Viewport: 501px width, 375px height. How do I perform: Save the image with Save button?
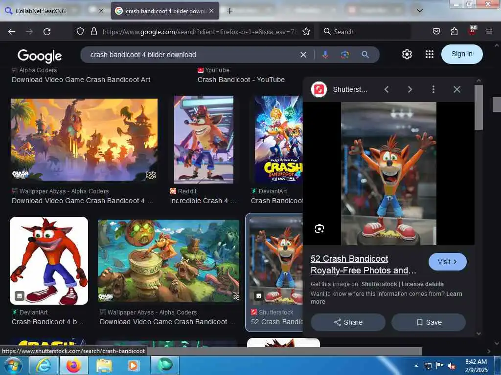coord(429,322)
